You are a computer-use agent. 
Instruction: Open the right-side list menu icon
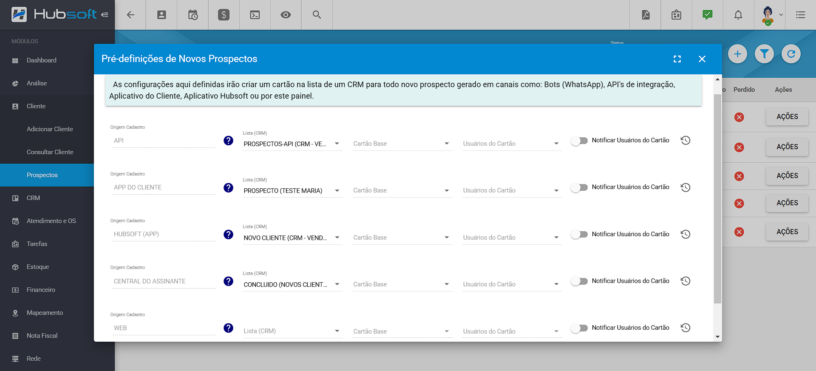point(801,15)
